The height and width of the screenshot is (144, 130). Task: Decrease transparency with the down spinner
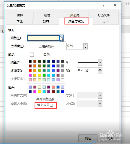click(x=85, y=47)
